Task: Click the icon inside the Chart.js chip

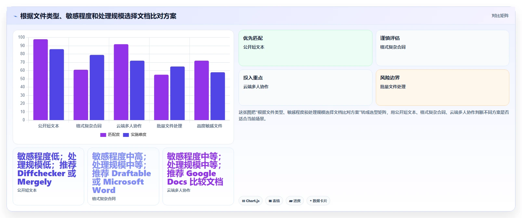Action: point(243,201)
